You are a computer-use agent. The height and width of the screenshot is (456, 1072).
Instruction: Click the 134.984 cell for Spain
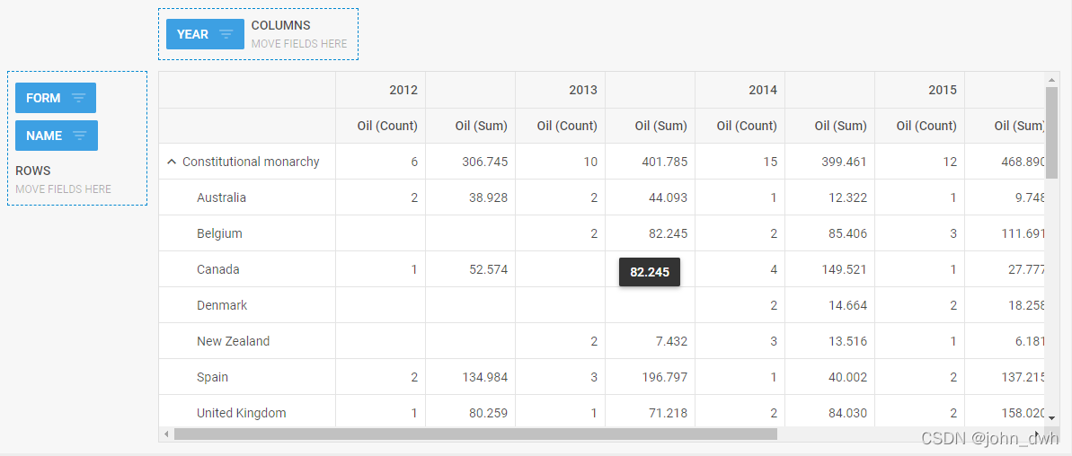click(470, 377)
